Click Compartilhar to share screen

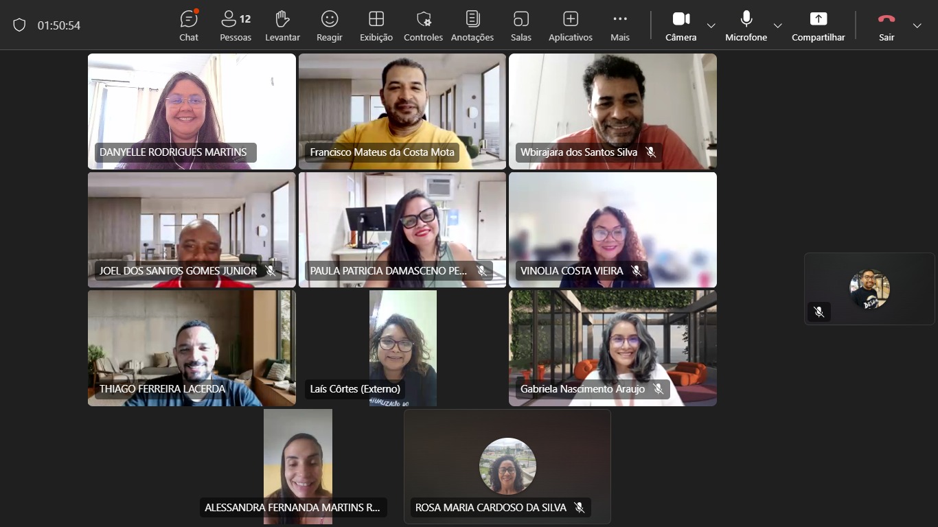click(x=818, y=25)
